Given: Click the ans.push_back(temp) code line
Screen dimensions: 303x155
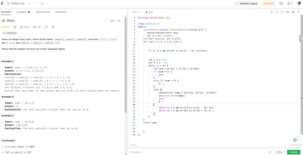Looking at the screenshot, I should (172, 95).
